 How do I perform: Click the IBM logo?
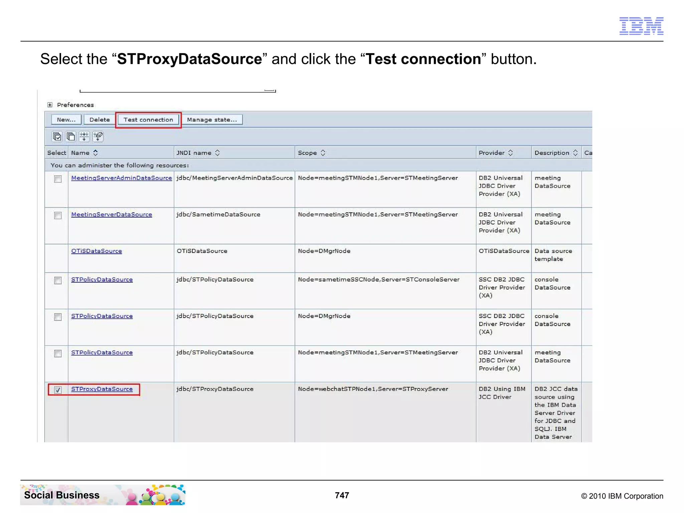[x=641, y=26]
